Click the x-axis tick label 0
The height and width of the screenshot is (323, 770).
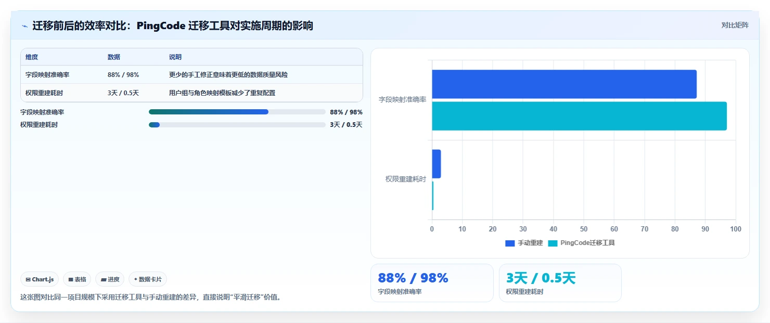[432, 229]
